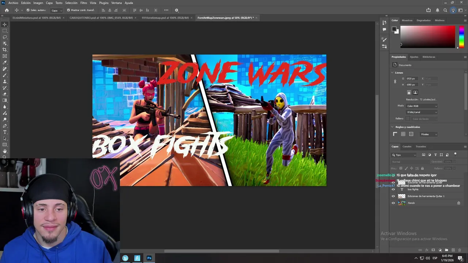Viewport: 468px width, 263px height.
Task: Open the Capa auto-select dropdown
Action: [x=56, y=10]
